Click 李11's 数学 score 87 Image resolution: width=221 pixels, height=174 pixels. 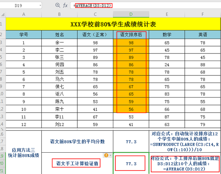pos(167,116)
